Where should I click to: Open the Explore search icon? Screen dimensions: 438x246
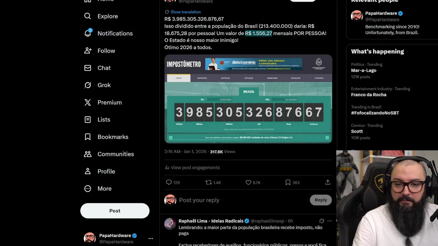tap(88, 16)
